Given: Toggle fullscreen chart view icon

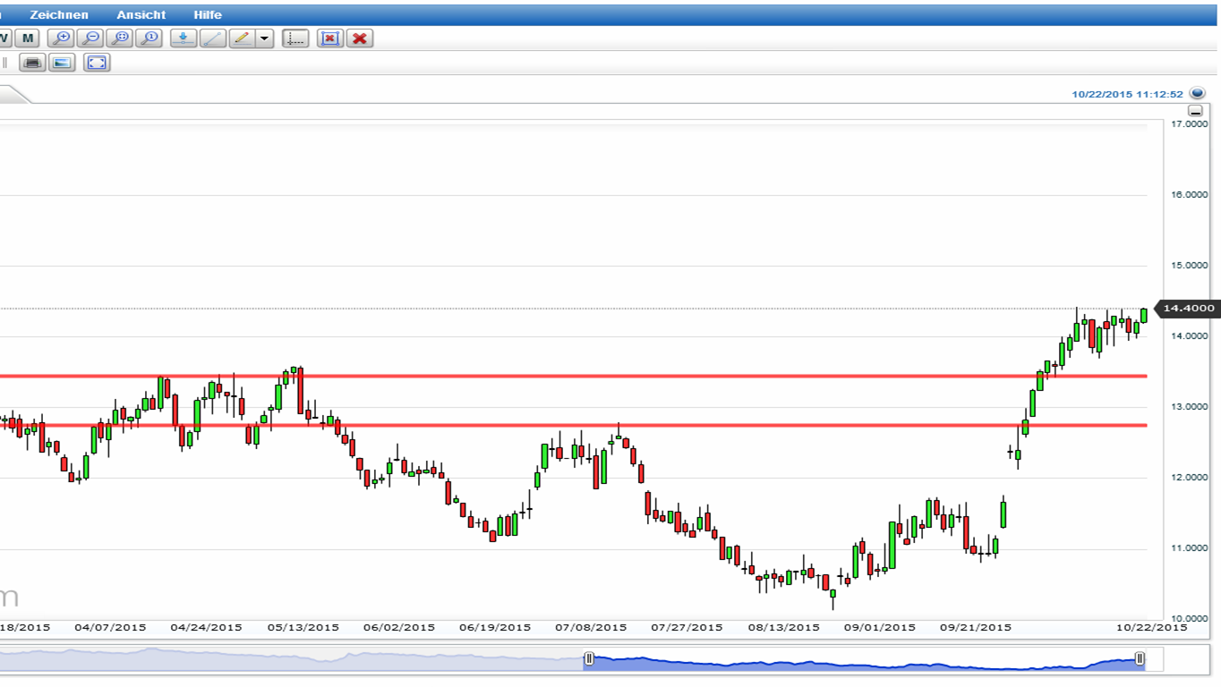Looking at the screenshot, I should [x=97, y=63].
